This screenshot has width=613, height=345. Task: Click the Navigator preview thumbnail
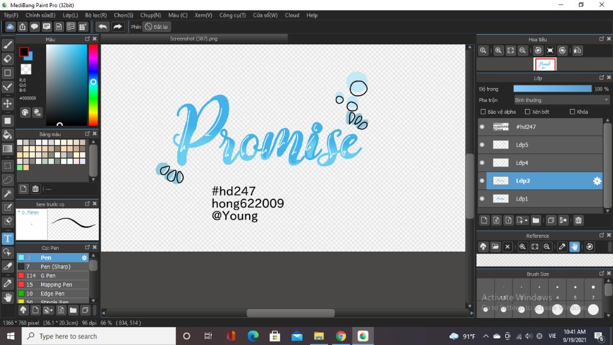545,64
